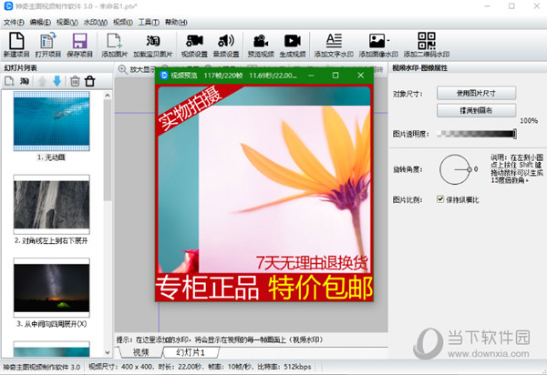Click the add-slide page icon in slide list toolbar
Viewport: 547px width, 375px height.
(9, 82)
